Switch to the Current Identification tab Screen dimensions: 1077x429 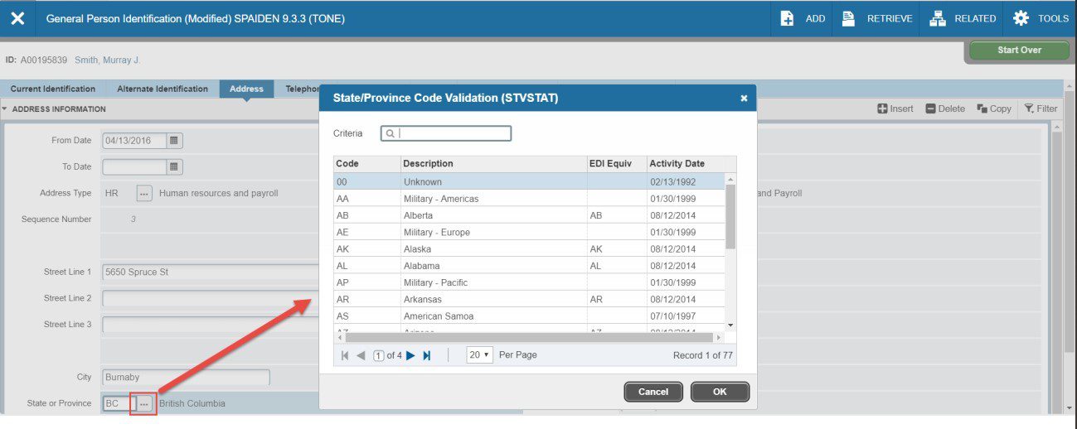point(53,89)
